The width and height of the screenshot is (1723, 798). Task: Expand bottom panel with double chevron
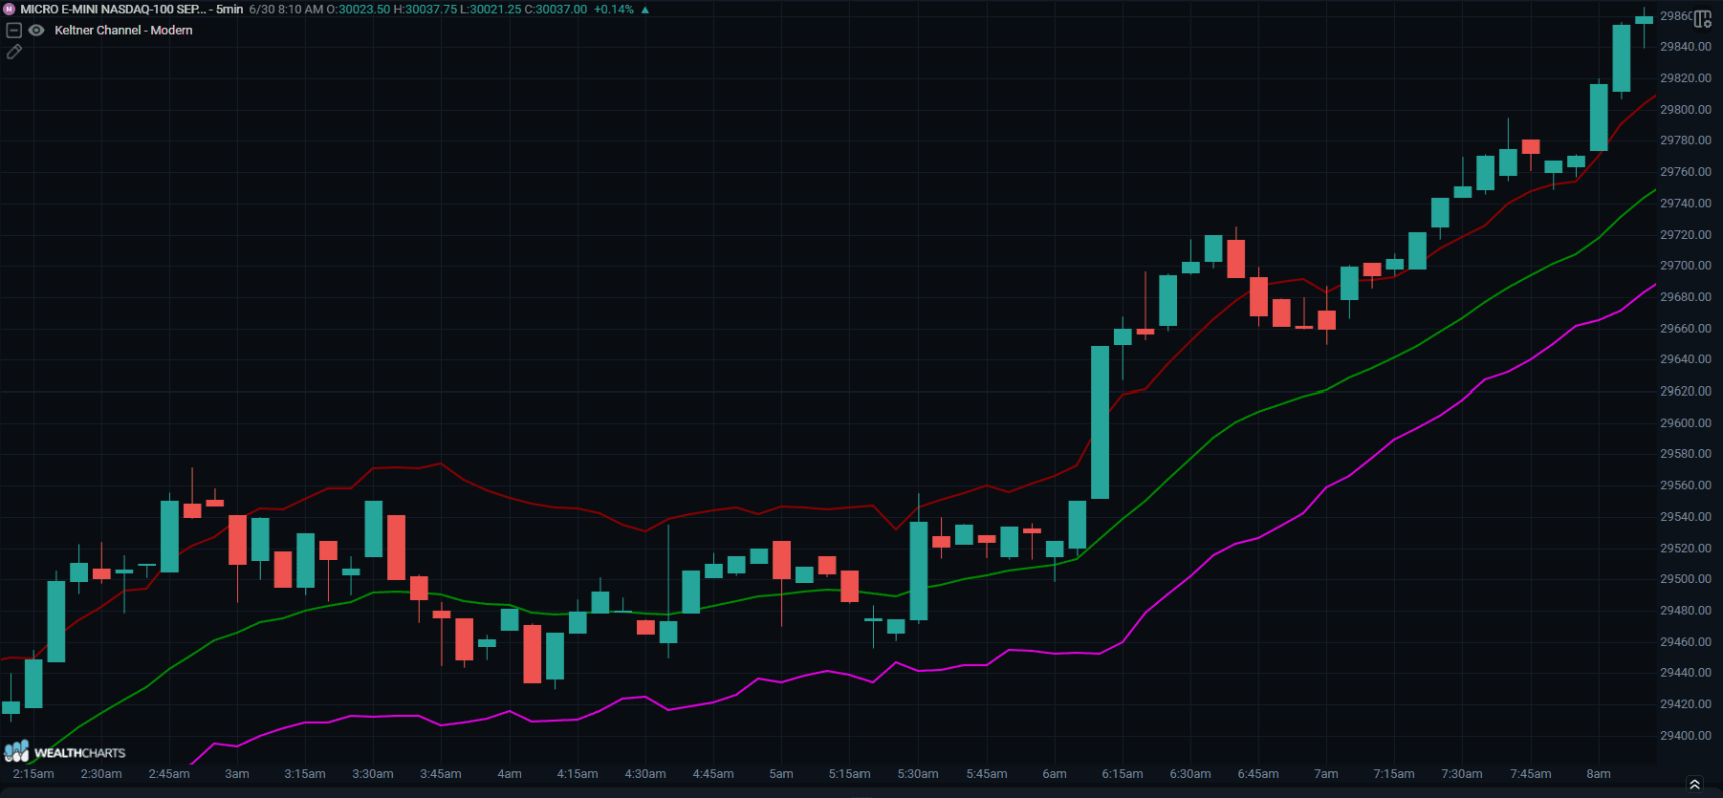tap(1694, 785)
